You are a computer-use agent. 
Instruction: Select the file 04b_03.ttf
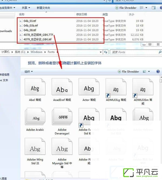coord(30,21)
